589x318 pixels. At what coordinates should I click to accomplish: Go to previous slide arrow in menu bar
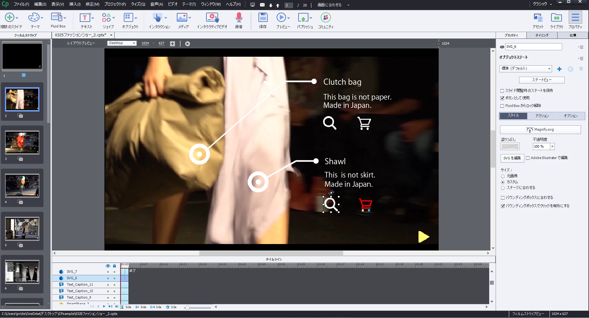[x=278, y=5]
